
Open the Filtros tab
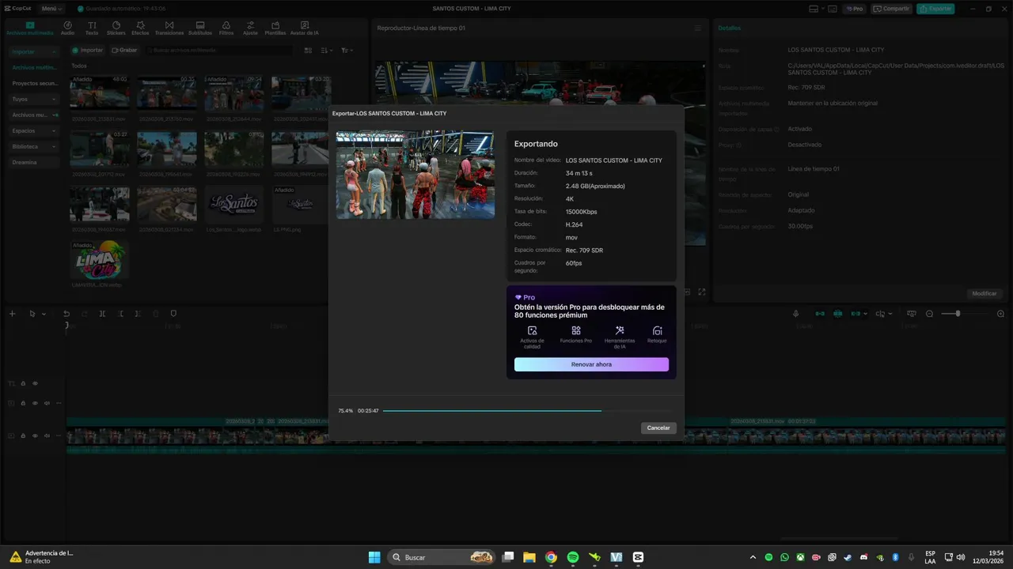pyautogui.click(x=226, y=28)
